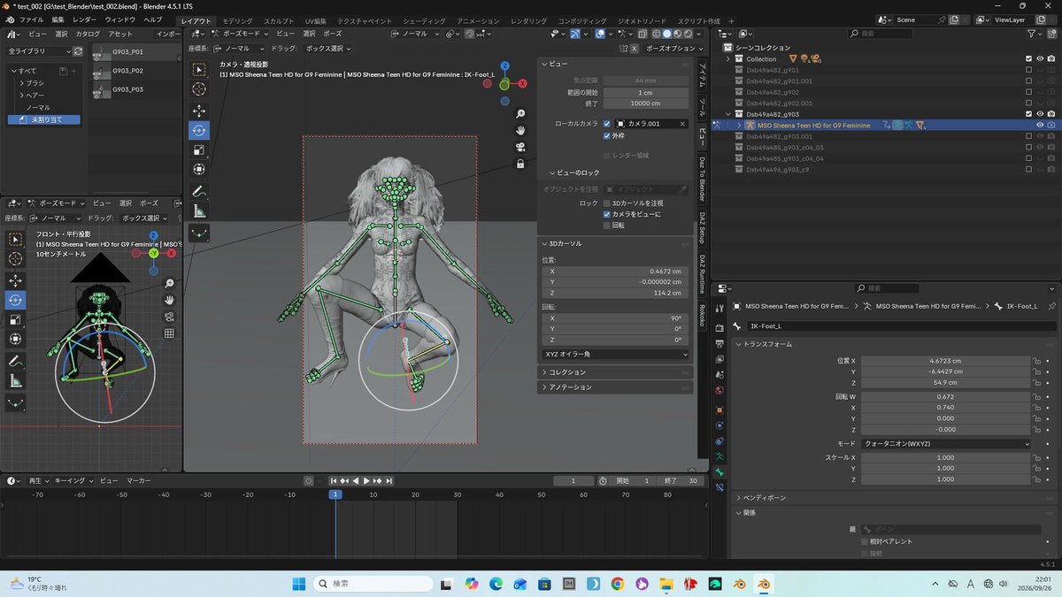Screen dimensions: 1062x597
Task: Switch to solid viewport shading
Action: [x=666, y=34]
